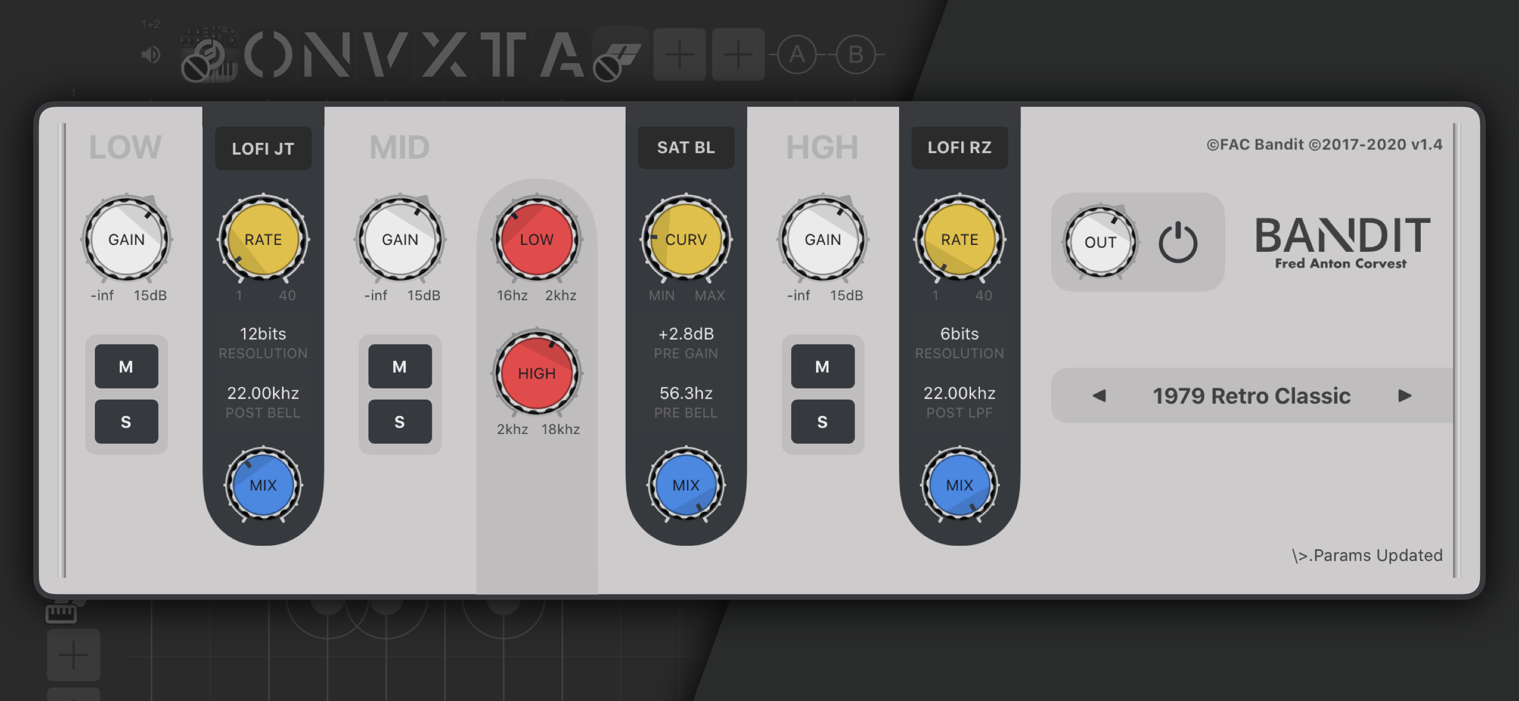Mute the LOW band
The height and width of the screenshot is (701, 1519).
(126, 366)
